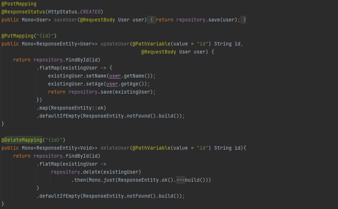Click the underlined user in setName line
Viewport: 338px width, 209px height.
115,76
